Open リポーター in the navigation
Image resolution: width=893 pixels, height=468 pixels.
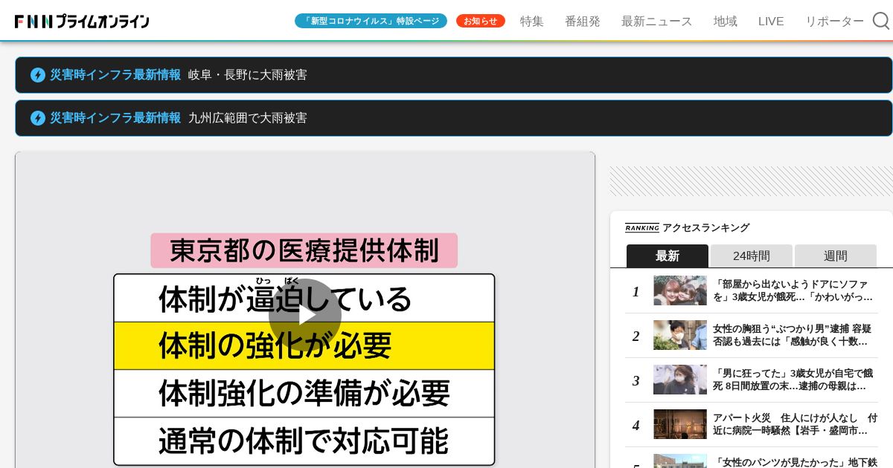tap(834, 22)
